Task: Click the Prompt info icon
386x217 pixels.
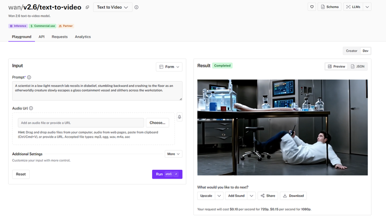Action: pyautogui.click(x=29, y=77)
